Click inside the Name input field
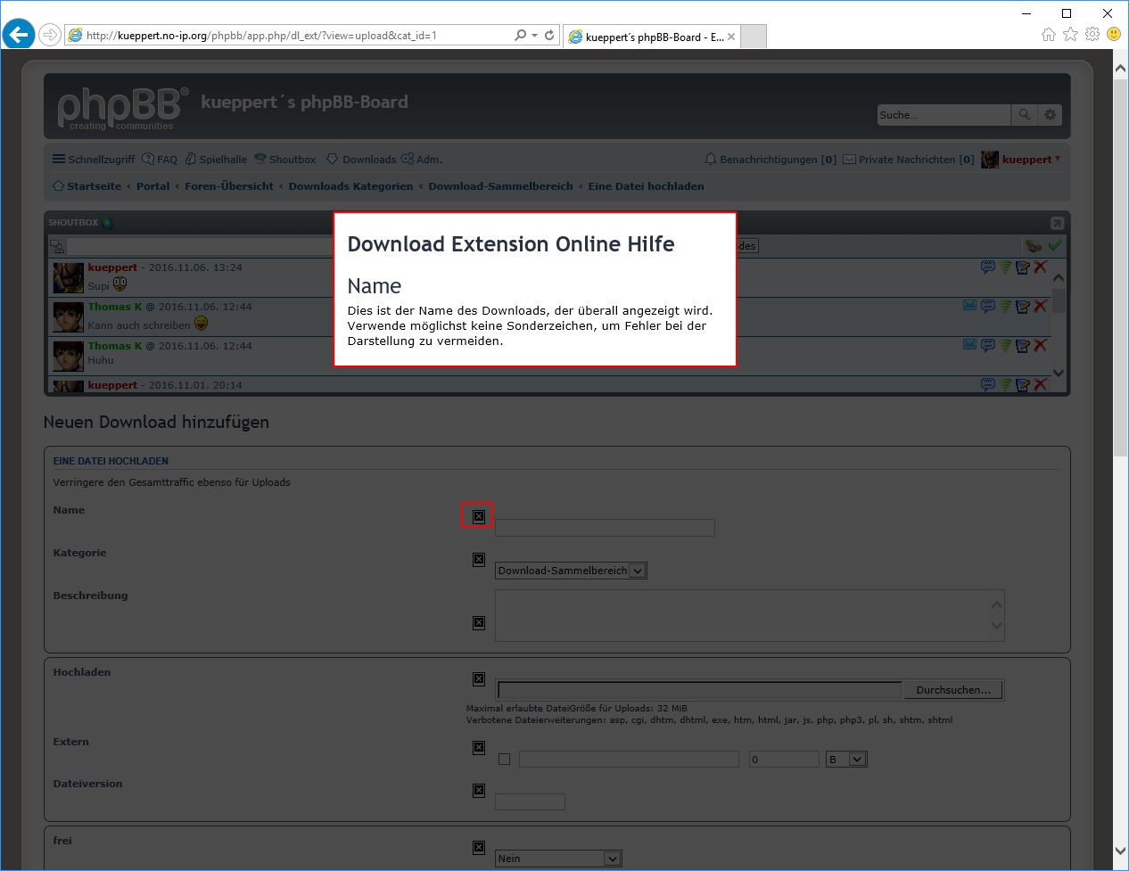This screenshot has width=1129, height=871. (x=604, y=527)
